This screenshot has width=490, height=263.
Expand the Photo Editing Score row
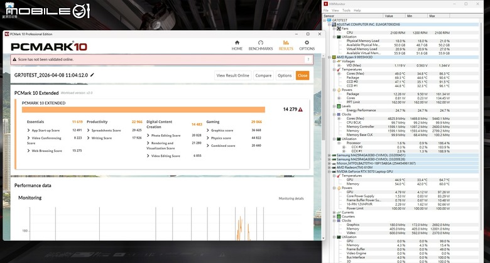point(164,136)
